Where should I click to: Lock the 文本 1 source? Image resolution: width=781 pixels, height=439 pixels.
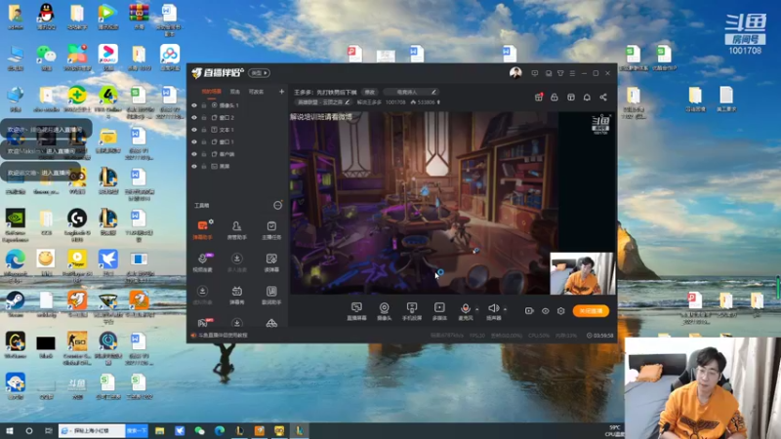204,130
